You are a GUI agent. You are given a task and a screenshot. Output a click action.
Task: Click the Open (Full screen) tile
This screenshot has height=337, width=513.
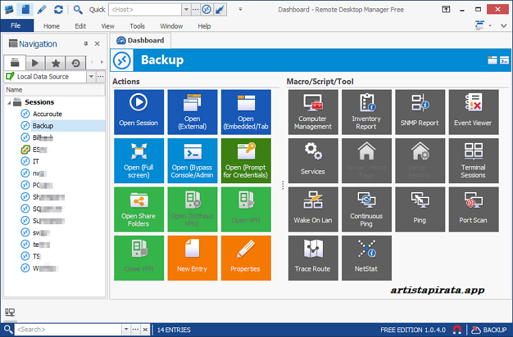click(139, 161)
